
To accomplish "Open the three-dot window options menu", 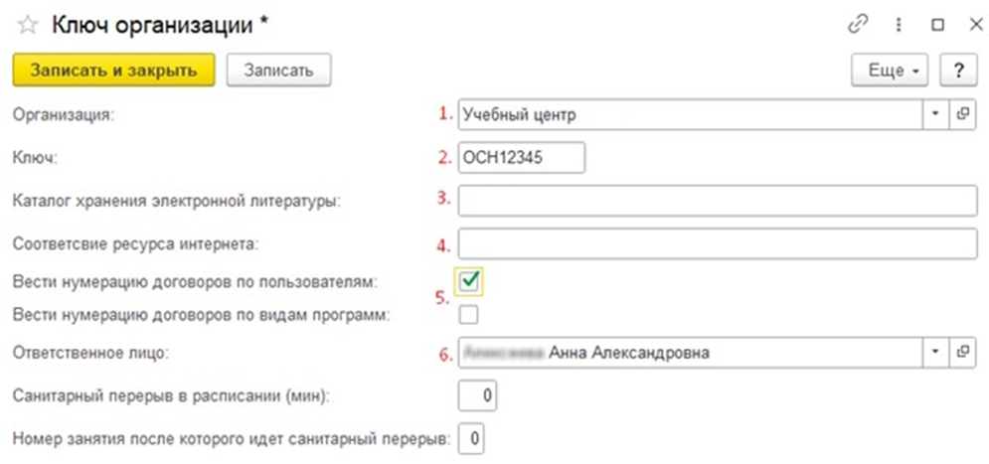I will click(899, 24).
